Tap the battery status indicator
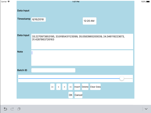 (148, 2)
